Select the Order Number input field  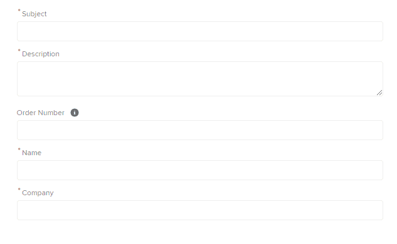[200, 130]
